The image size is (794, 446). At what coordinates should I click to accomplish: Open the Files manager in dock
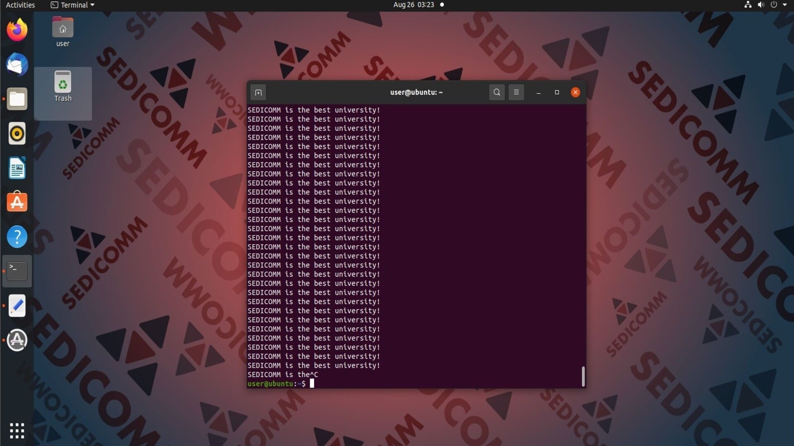tap(17, 99)
